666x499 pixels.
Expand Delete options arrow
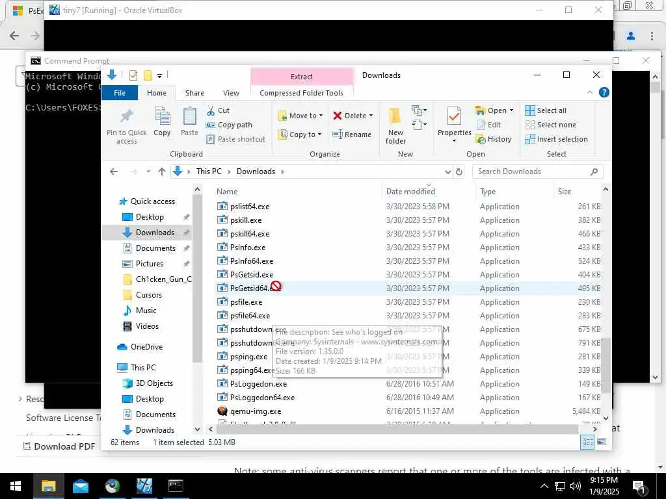point(371,116)
